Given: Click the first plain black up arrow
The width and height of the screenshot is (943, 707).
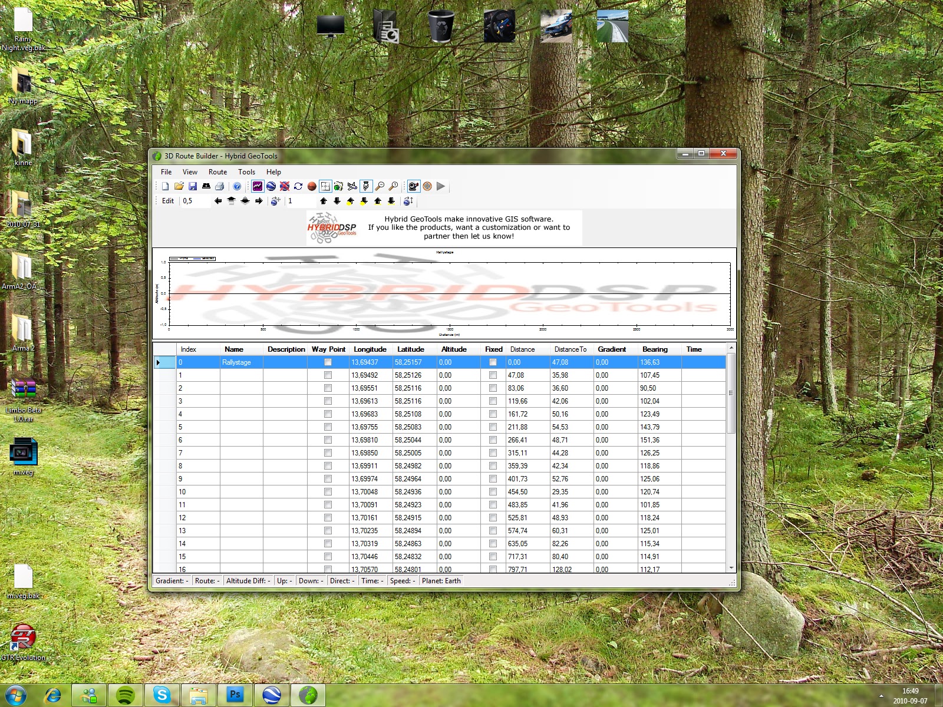Looking at the screenshot, I should click(x=324, y=201).
